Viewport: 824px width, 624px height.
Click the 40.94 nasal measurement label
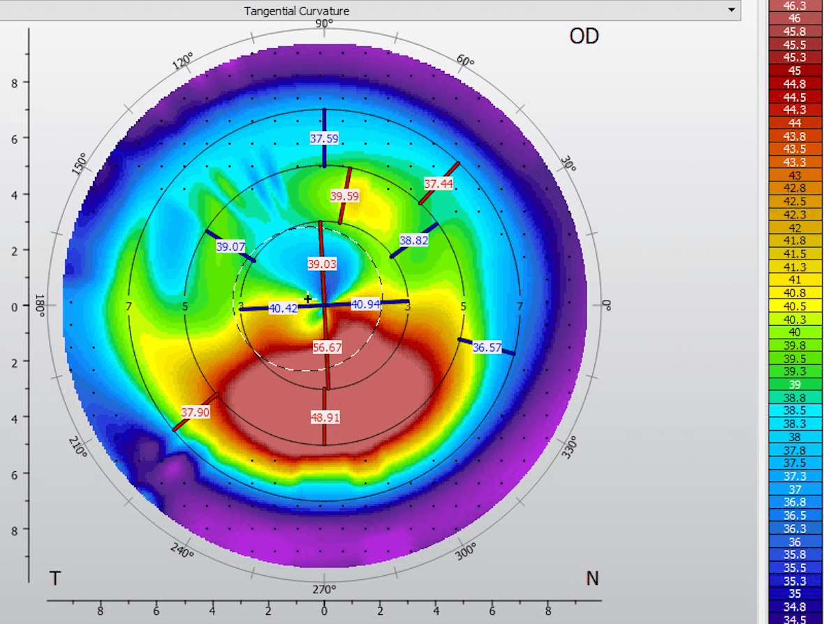[x=366, y=303]
